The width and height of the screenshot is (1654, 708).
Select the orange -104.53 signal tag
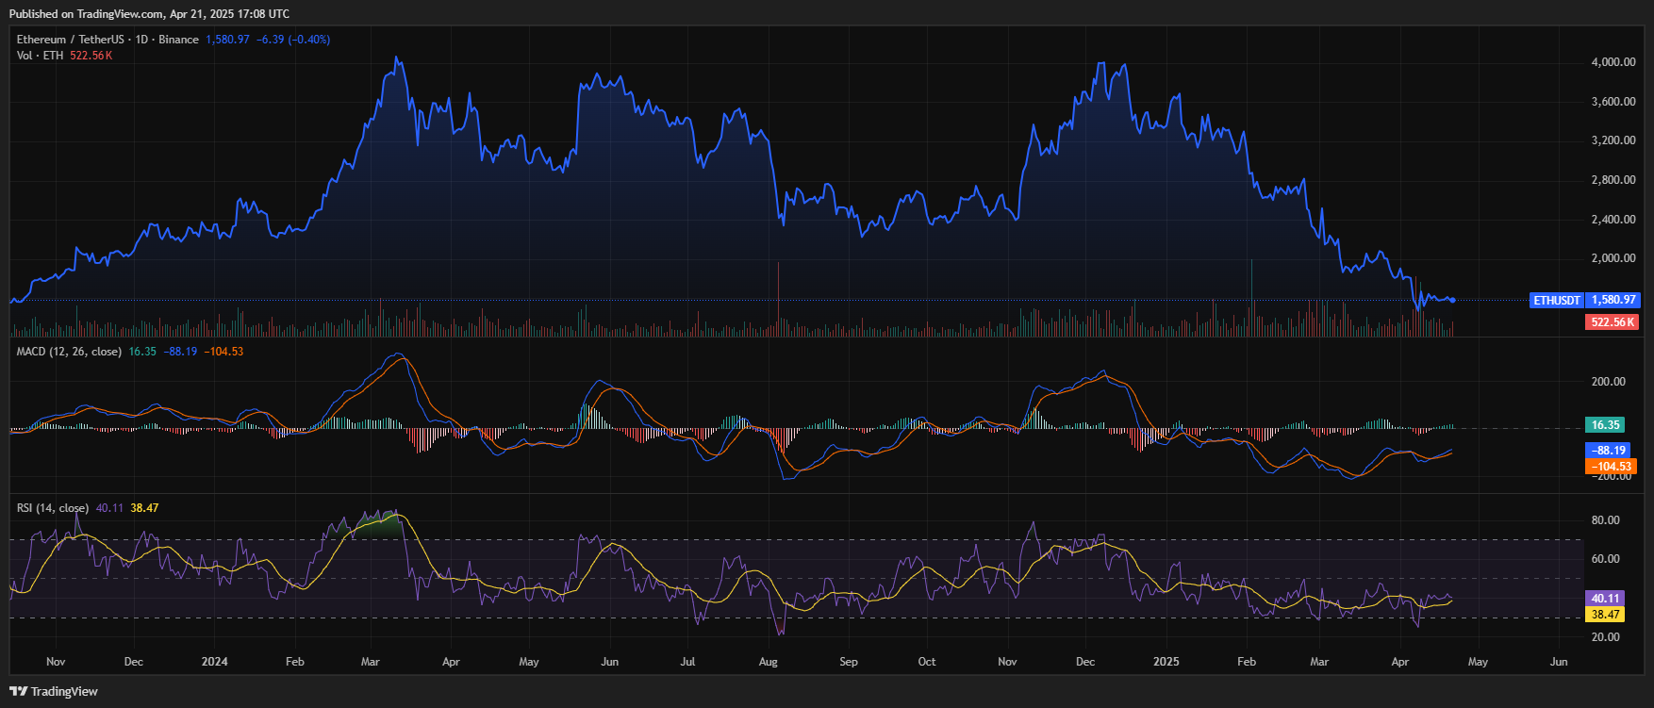(1611, 467)
